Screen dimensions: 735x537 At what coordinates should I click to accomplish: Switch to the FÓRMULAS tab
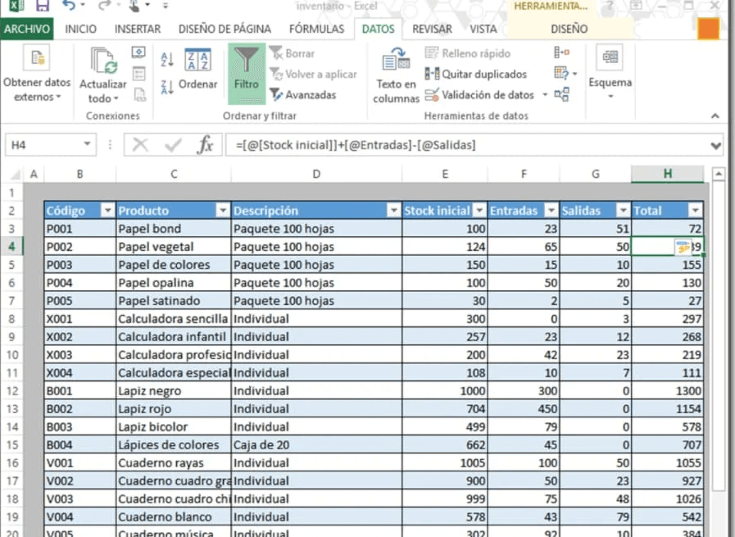pos(316,28)
